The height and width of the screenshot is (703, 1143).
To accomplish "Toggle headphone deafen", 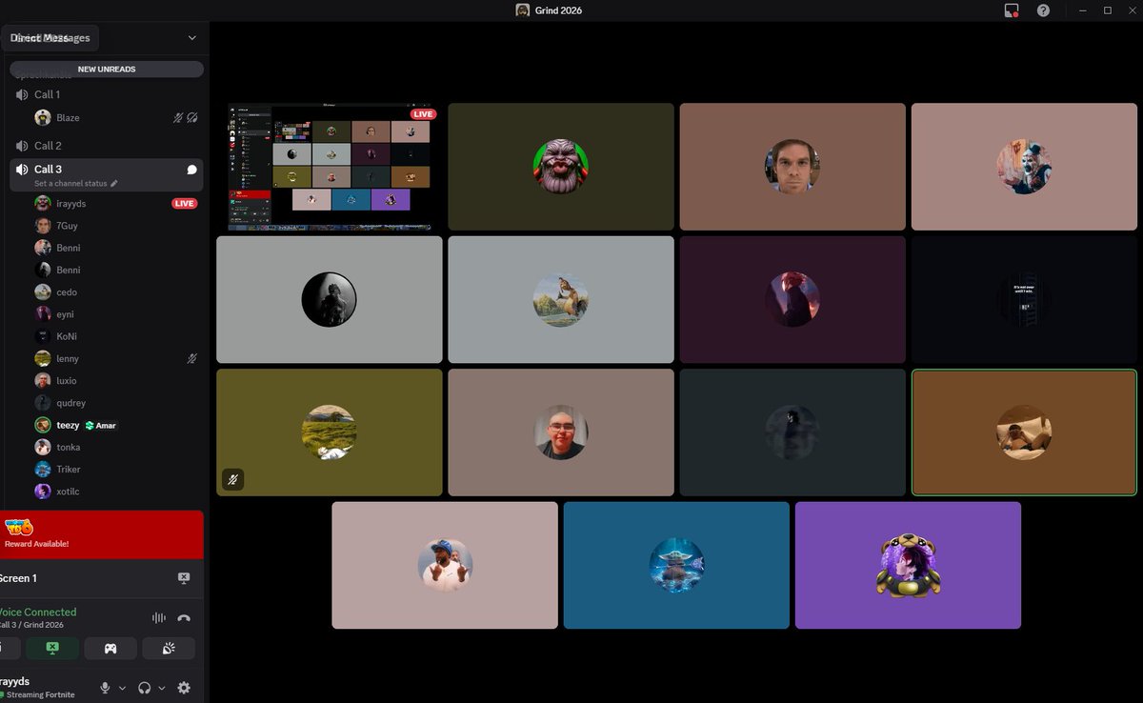I will [x=145, y=688].
